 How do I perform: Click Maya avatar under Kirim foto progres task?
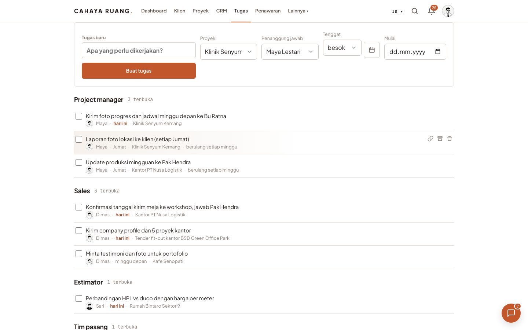pos(89,124)
